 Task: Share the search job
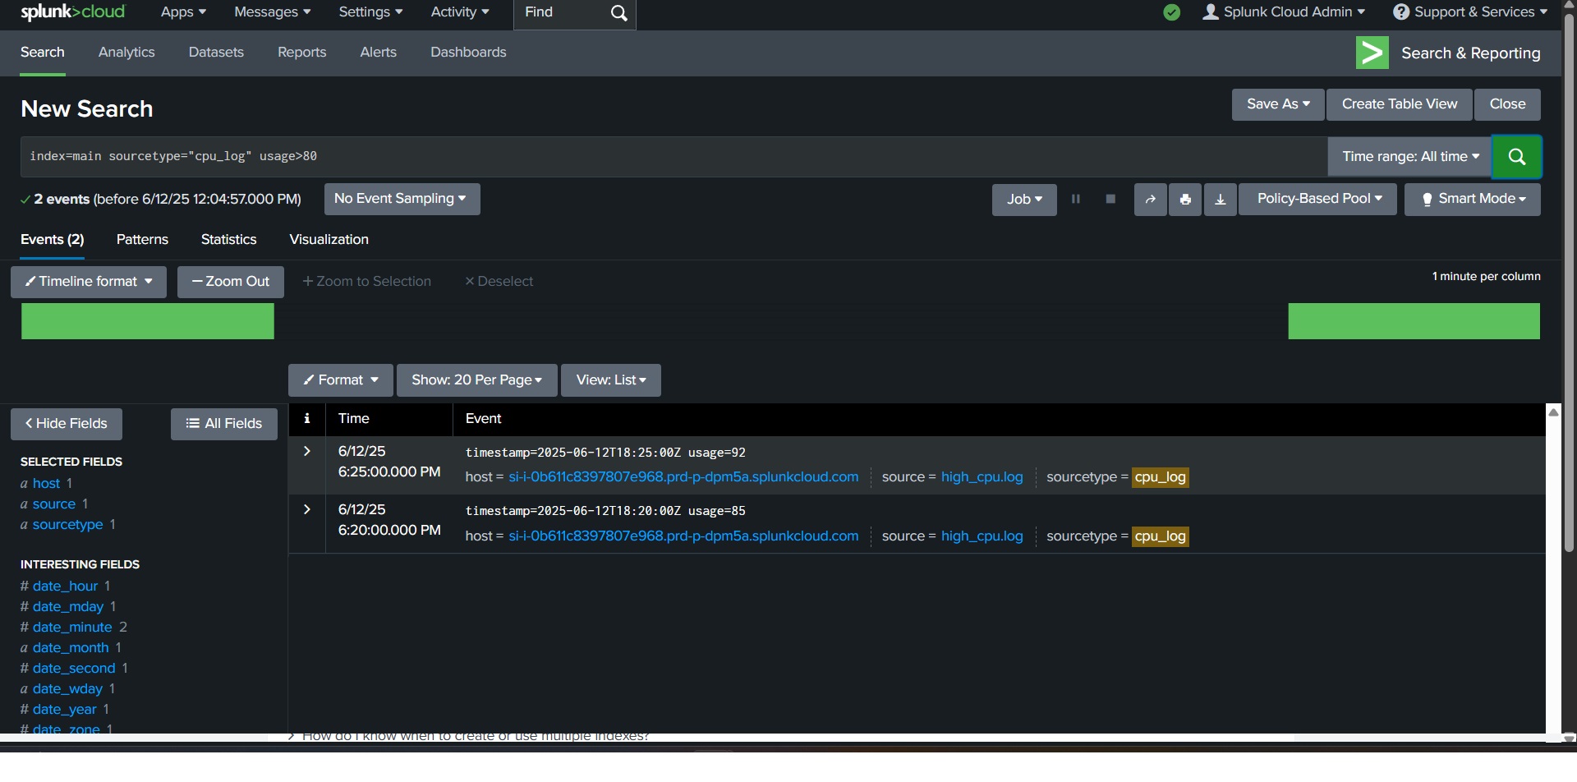coord(1151,200)
